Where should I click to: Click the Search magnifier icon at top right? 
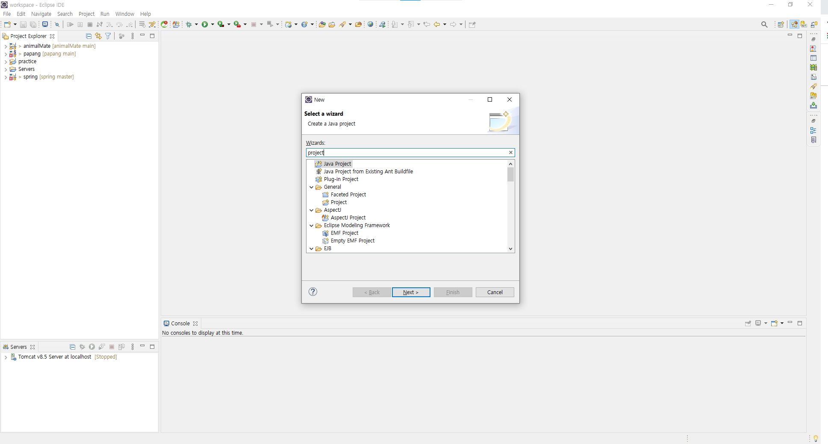tap(764, 24)
